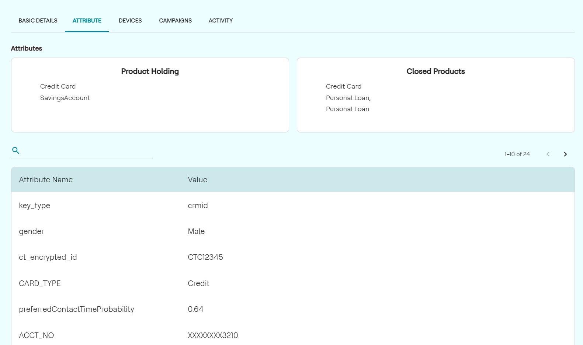
Task: Open the Campaigns tab
Action: 175,21
